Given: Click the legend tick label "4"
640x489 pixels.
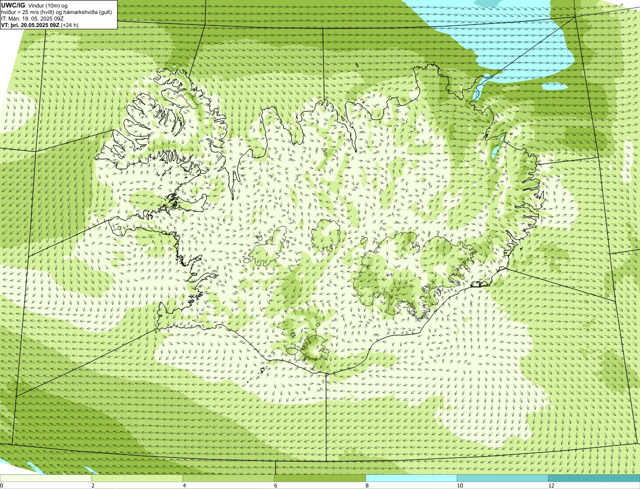Looking at the screenshot, I should 184,485.
